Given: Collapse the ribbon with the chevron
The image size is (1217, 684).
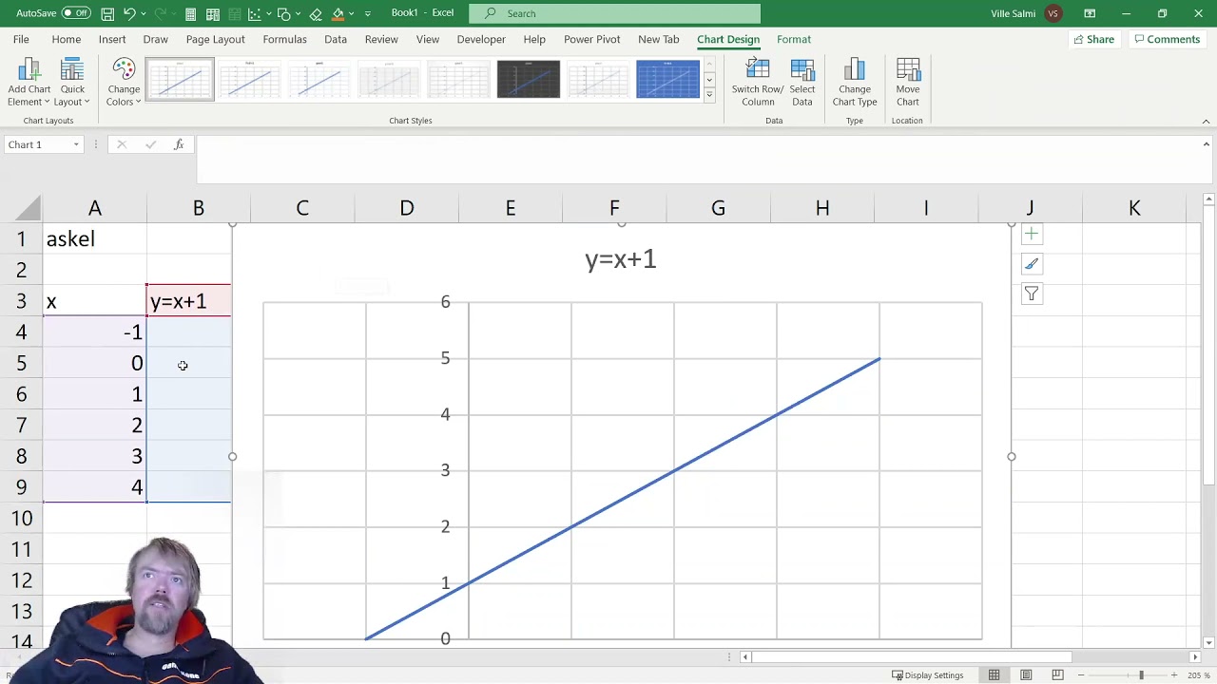Looking at the screenshot, I should pyautogui.click(x=1206, y=121).
